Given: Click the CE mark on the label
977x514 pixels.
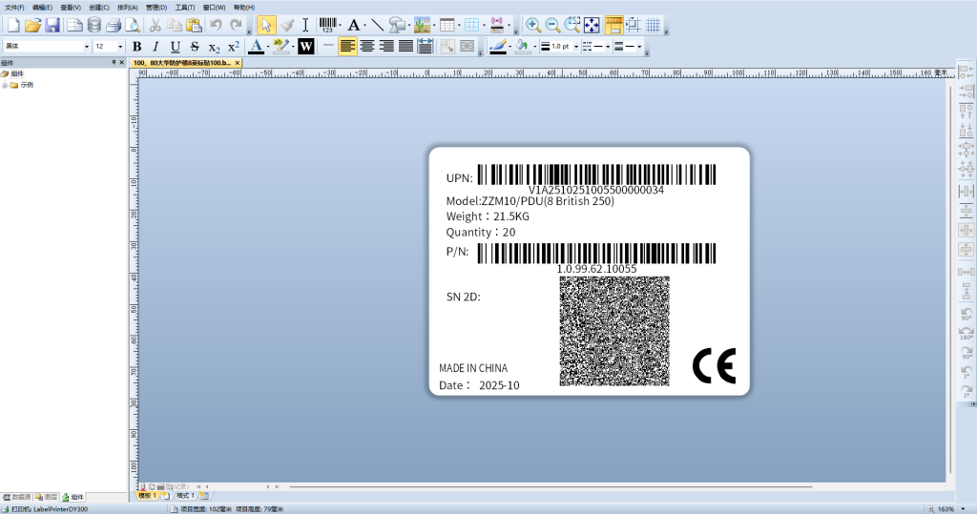Looking at the screenshot, I should coord(714,366).
